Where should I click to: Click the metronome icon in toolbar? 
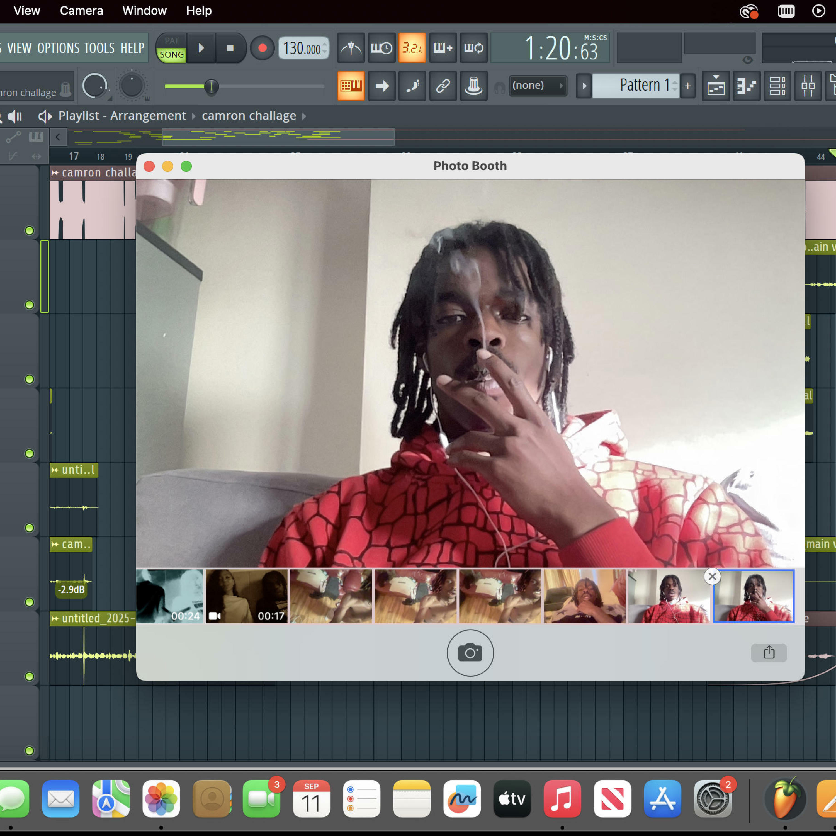[351, 48]
